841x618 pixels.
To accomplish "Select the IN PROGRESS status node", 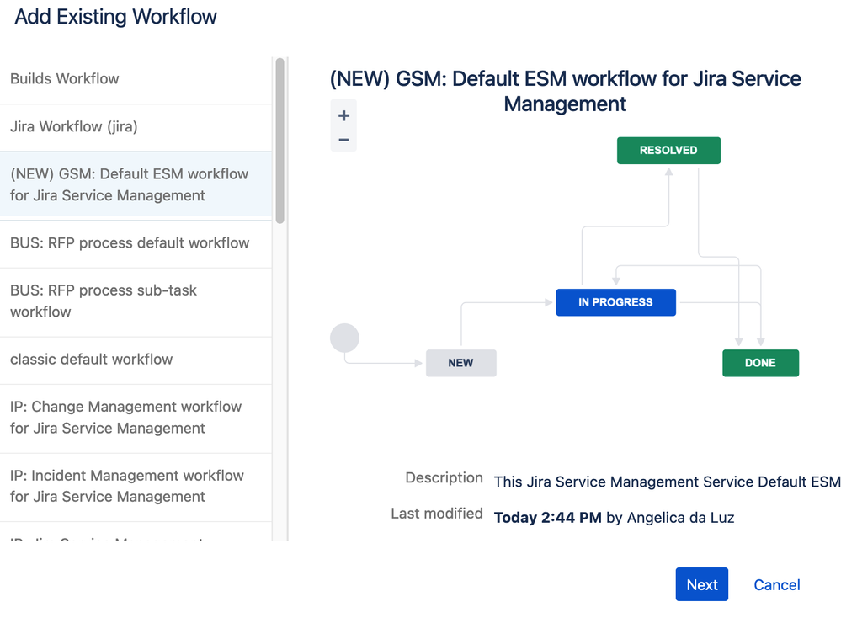I will point(615,302).
